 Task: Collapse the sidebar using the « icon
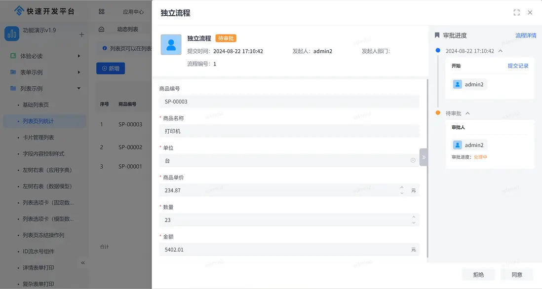tap(82, 263)
